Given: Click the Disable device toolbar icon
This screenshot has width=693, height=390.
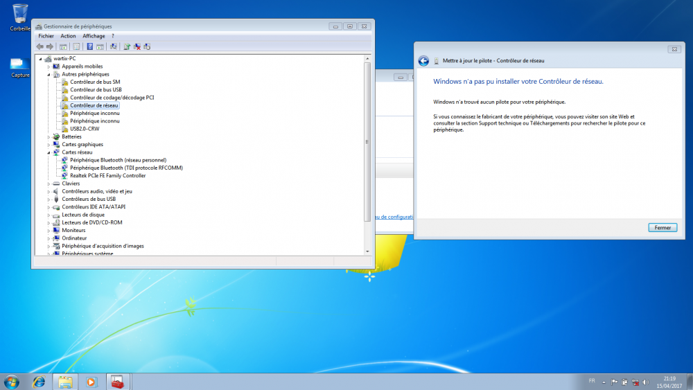Looking at the screenshot, I should coord(147,46).
